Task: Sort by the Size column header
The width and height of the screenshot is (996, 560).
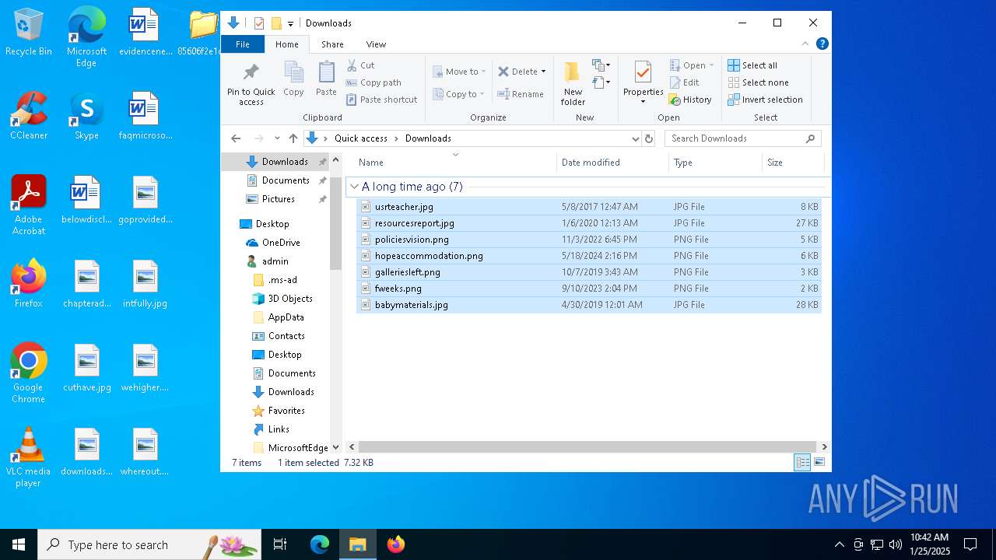Action: (x=793, y=163)
